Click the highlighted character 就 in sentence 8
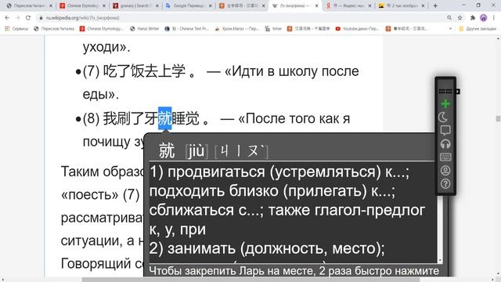Viewport: 501px width, 282px height. [165, 118]
